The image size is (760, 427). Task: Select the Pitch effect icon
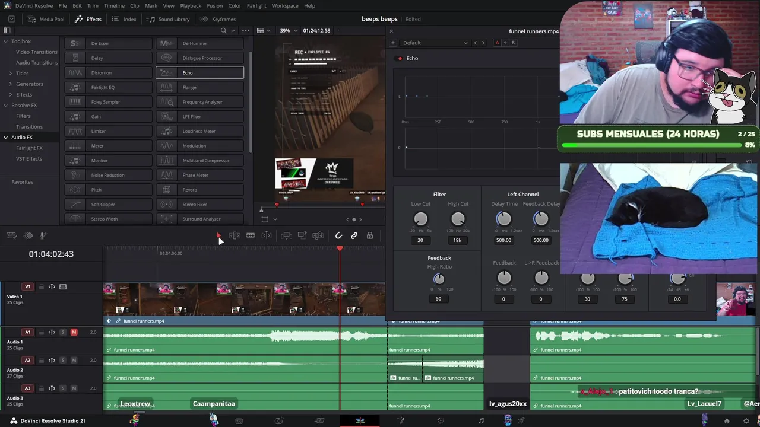tap(75, 190)
